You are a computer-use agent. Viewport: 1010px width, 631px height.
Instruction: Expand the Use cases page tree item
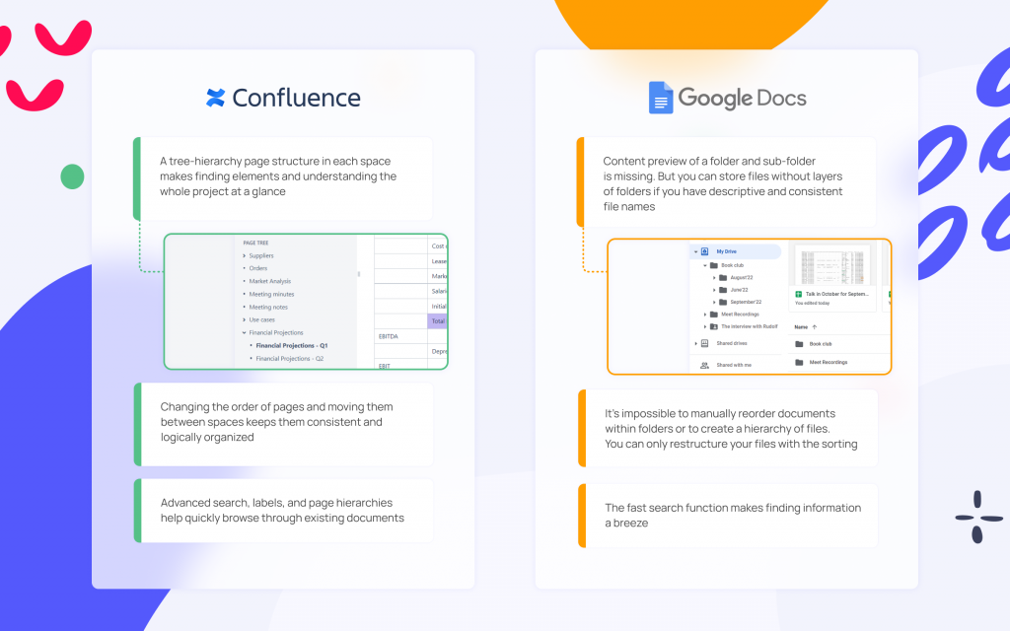tap(244, 319)
